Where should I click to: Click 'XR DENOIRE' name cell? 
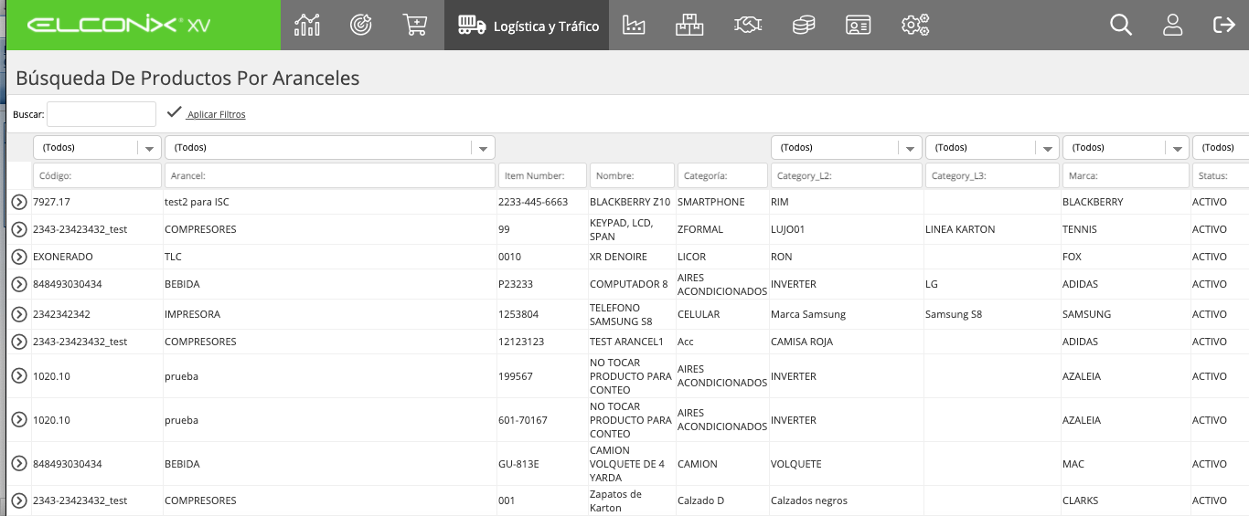[x=618, y=257]
